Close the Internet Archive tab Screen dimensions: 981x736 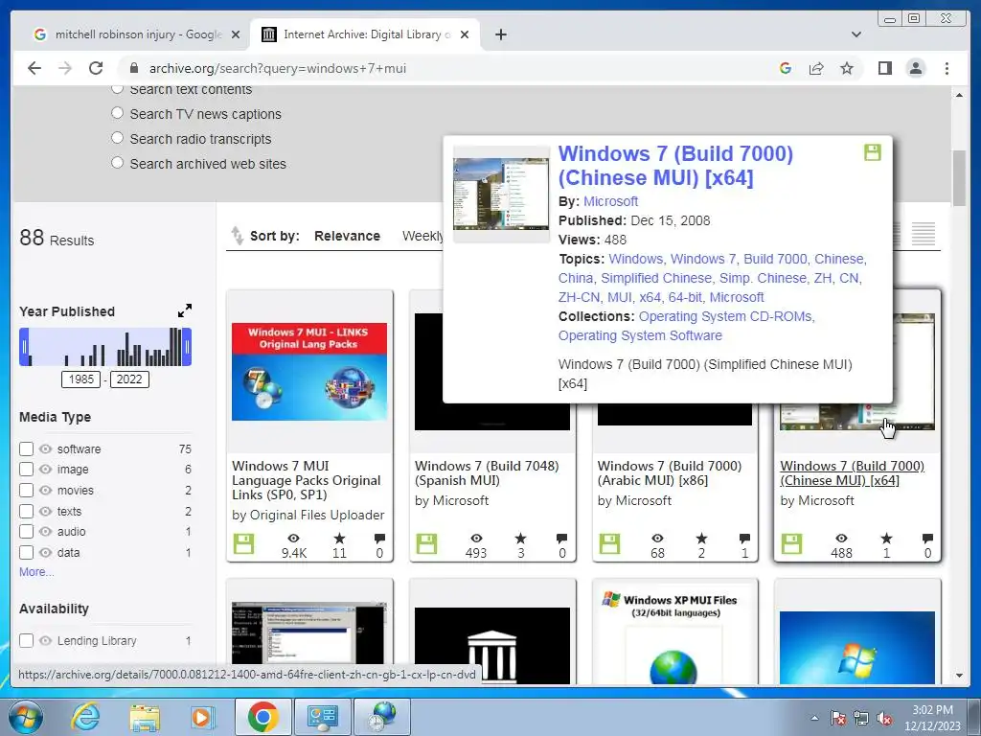(465, 34)
